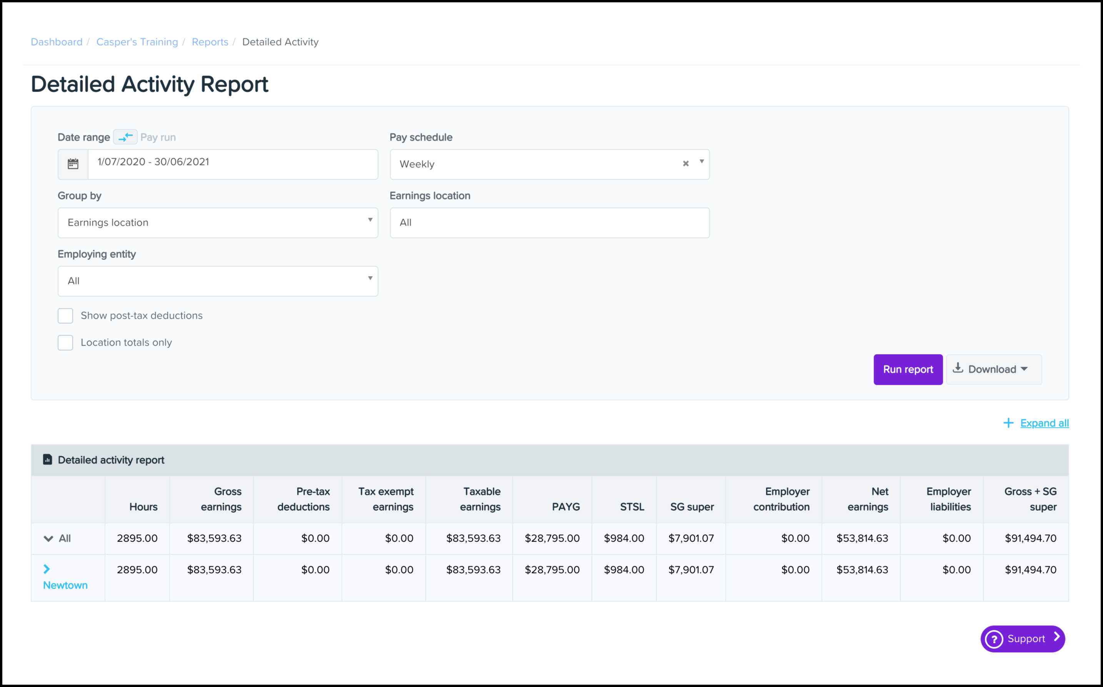This screenshot has width=1103, height=687.
Task: Enable Show post-tax deductions checkbox
Action: point(65,315)
